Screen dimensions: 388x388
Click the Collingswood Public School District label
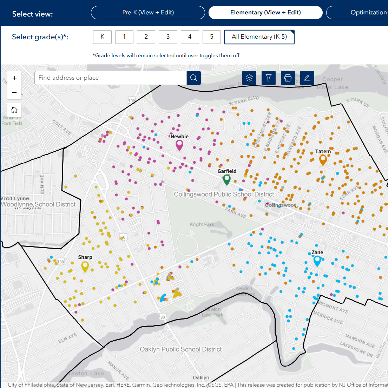coord(224,194)
